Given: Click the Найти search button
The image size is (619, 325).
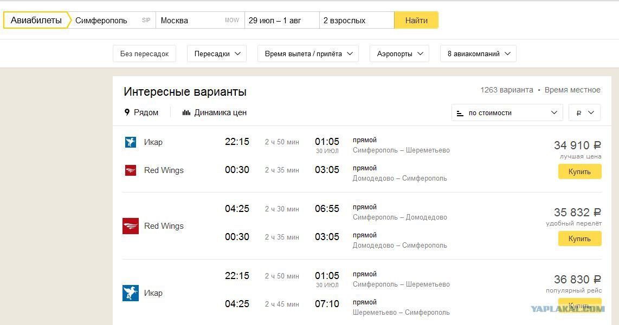Looking at the screenshot, I should (416, 20).
